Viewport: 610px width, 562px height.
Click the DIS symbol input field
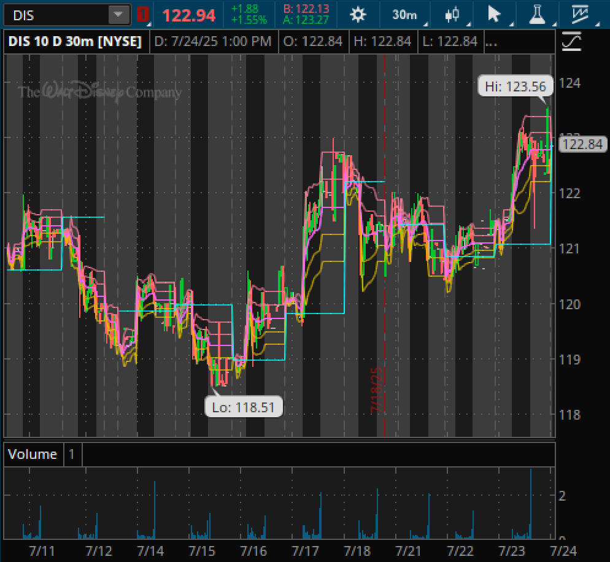pos(56,15)
